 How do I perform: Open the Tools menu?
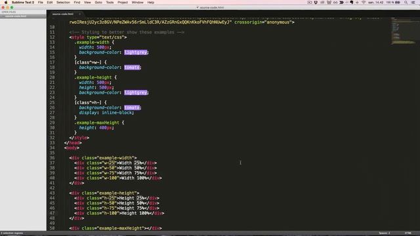click(110, 3)
